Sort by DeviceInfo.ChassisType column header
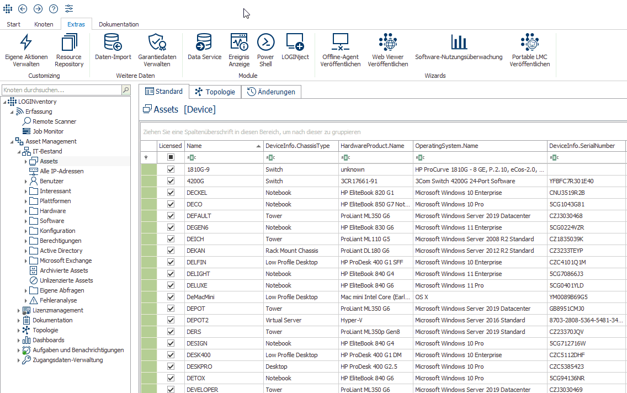 [x=301, y=146]
